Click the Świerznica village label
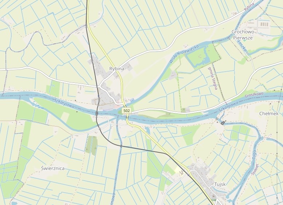 [53, 168]
